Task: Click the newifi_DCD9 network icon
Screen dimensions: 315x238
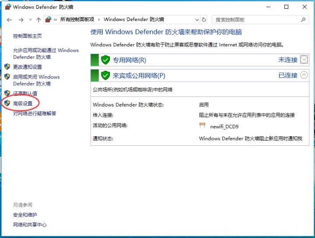Action: (202, 125)
